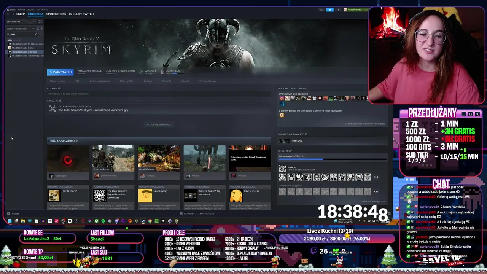Open the Minecraft taskbar icon
The width and height of the screenshot is (487, 274).
point(156,221)
